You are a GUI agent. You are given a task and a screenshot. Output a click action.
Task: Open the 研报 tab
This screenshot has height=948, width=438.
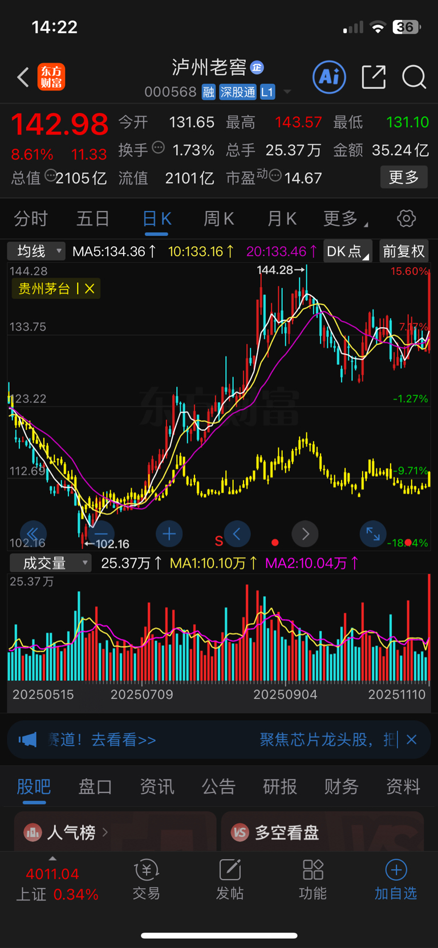pos(280,787)
